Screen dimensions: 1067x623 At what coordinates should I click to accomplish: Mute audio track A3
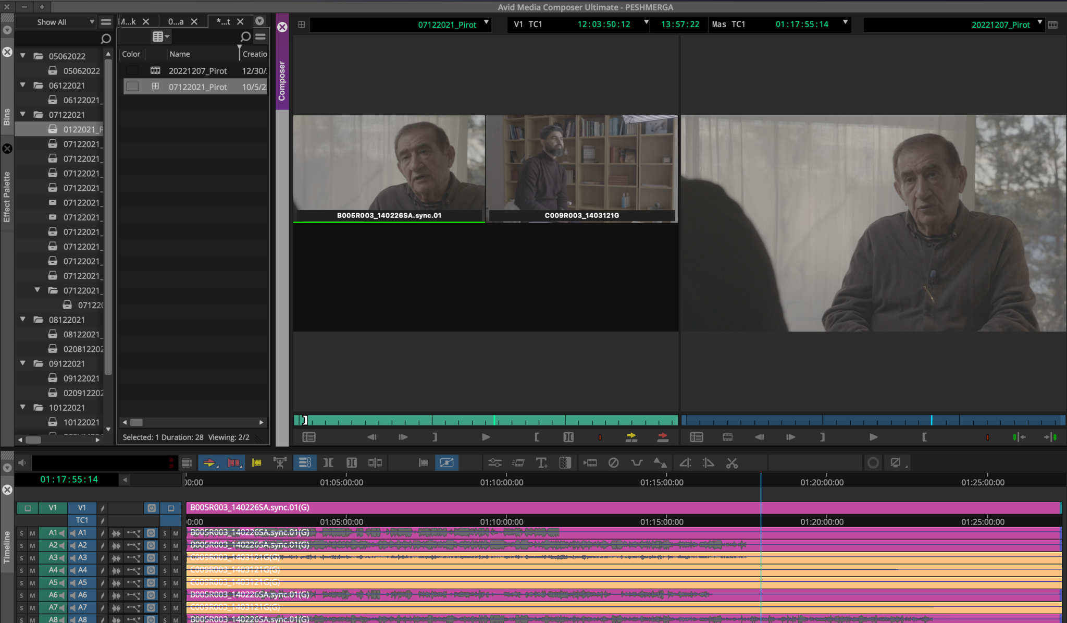click(32, 558)
